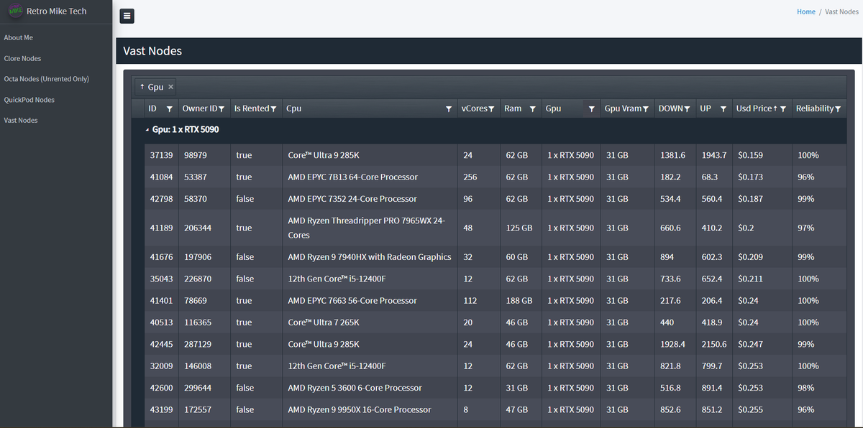The image size is (863, 428).
Task: Sort by Owner ID column header
Action: [200, 108]
